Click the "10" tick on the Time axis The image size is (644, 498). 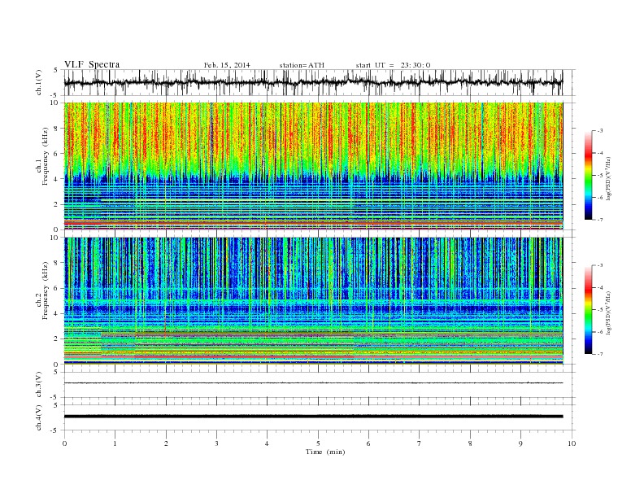click(x=572, y=443)
